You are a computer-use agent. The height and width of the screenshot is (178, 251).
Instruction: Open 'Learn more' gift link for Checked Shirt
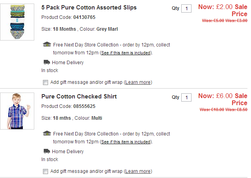click(x=138, y=171)
